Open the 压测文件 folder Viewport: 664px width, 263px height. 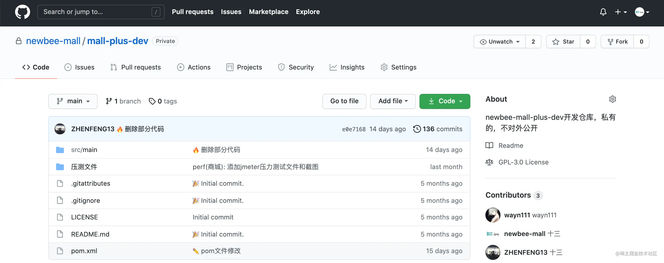tap(84, 167)
